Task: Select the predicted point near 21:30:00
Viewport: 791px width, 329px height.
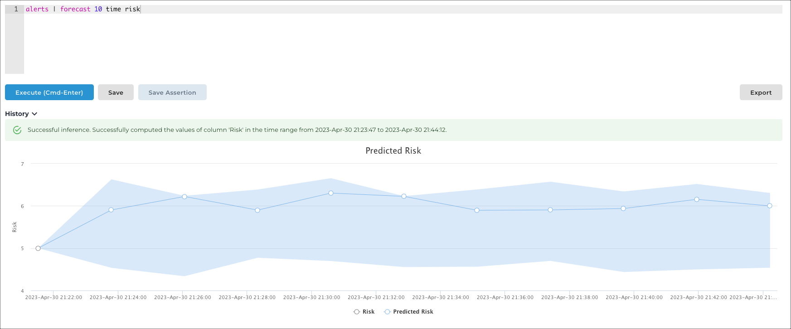Action: pyautogui.click(x=331, y=193)
